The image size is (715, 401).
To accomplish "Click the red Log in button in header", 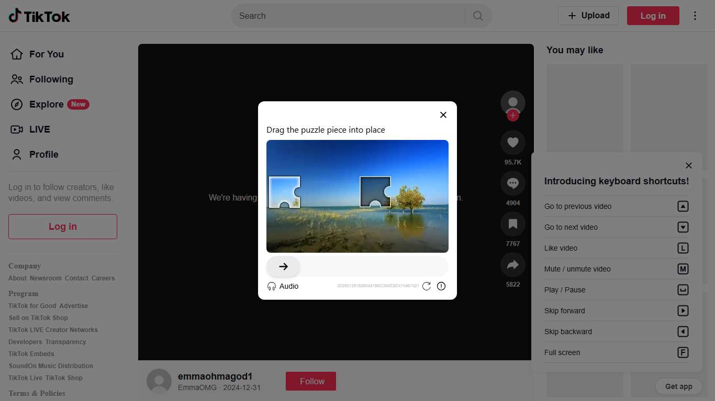I will 653,16.
